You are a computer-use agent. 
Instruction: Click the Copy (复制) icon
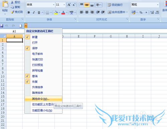12,7
